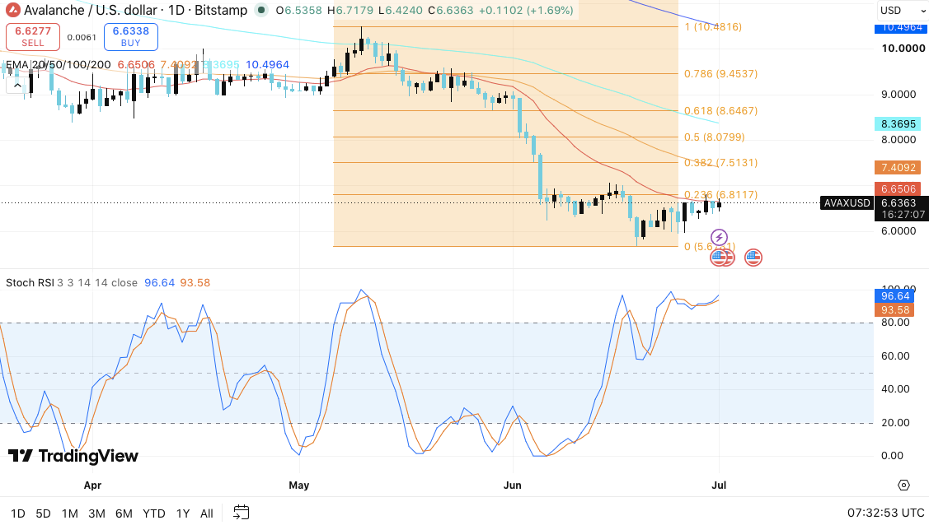
Task: Click the Jun label on time axis
Action: pyautogui.click(x=513, y=486)
